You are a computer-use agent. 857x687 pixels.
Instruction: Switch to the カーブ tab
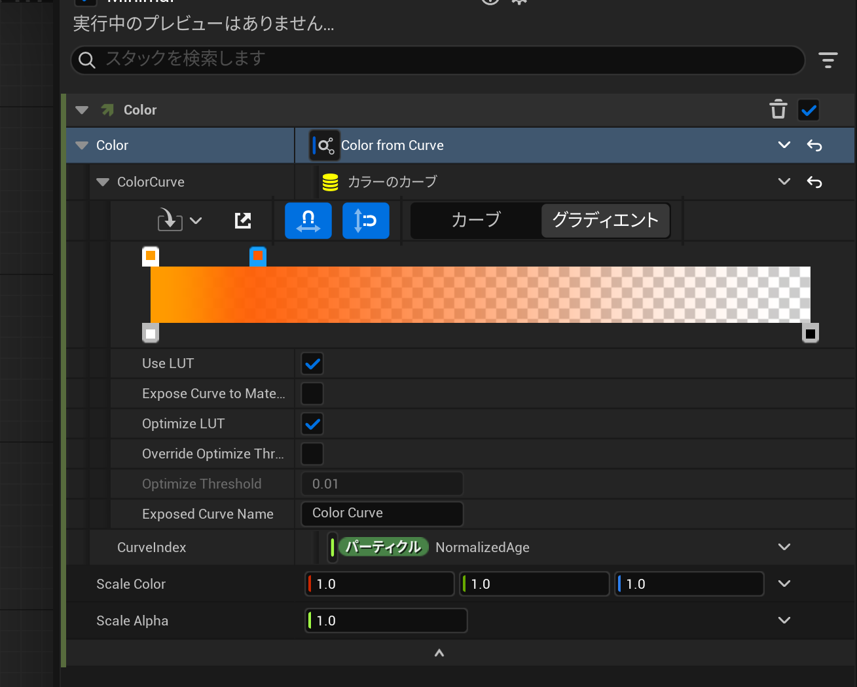pyautogui.click(x=474, y=220)
